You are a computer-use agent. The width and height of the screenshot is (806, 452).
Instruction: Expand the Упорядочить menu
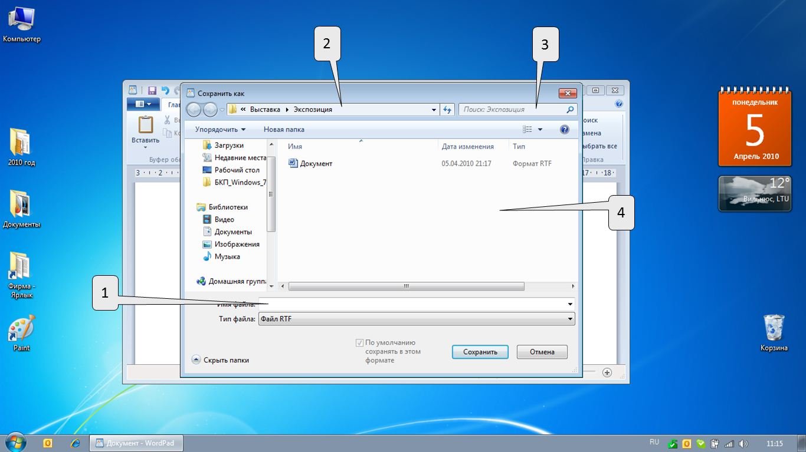[x=220, y=130]
